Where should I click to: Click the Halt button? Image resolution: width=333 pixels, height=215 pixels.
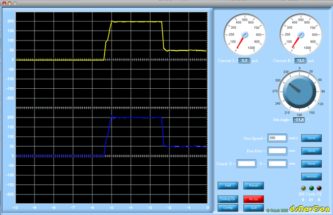(228, 186)
